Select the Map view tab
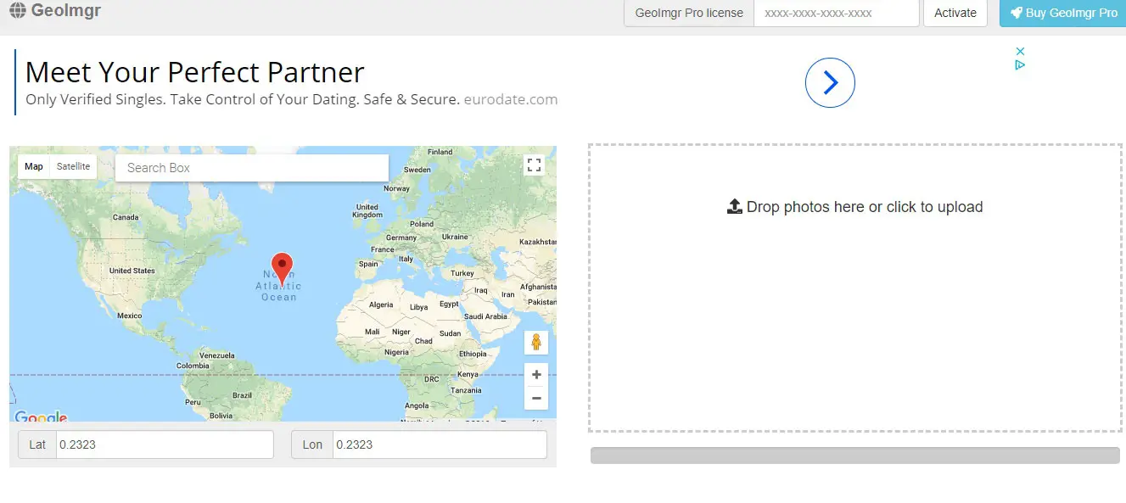This screenshot has height=503, width=1126. (34, 167)
